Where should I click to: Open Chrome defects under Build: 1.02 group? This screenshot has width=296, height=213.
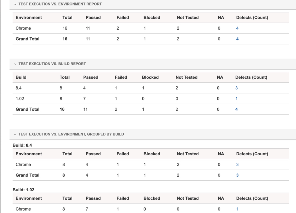point(237,209)
